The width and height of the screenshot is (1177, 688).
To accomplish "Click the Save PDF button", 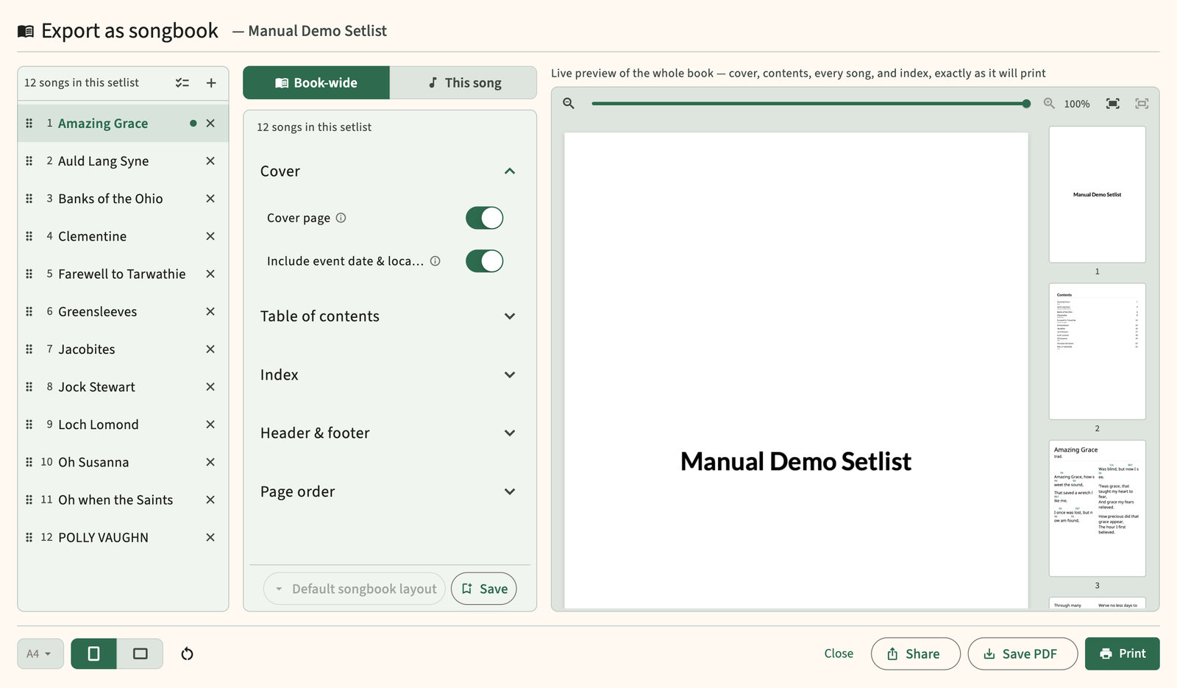I will [x=1023, y=653].
